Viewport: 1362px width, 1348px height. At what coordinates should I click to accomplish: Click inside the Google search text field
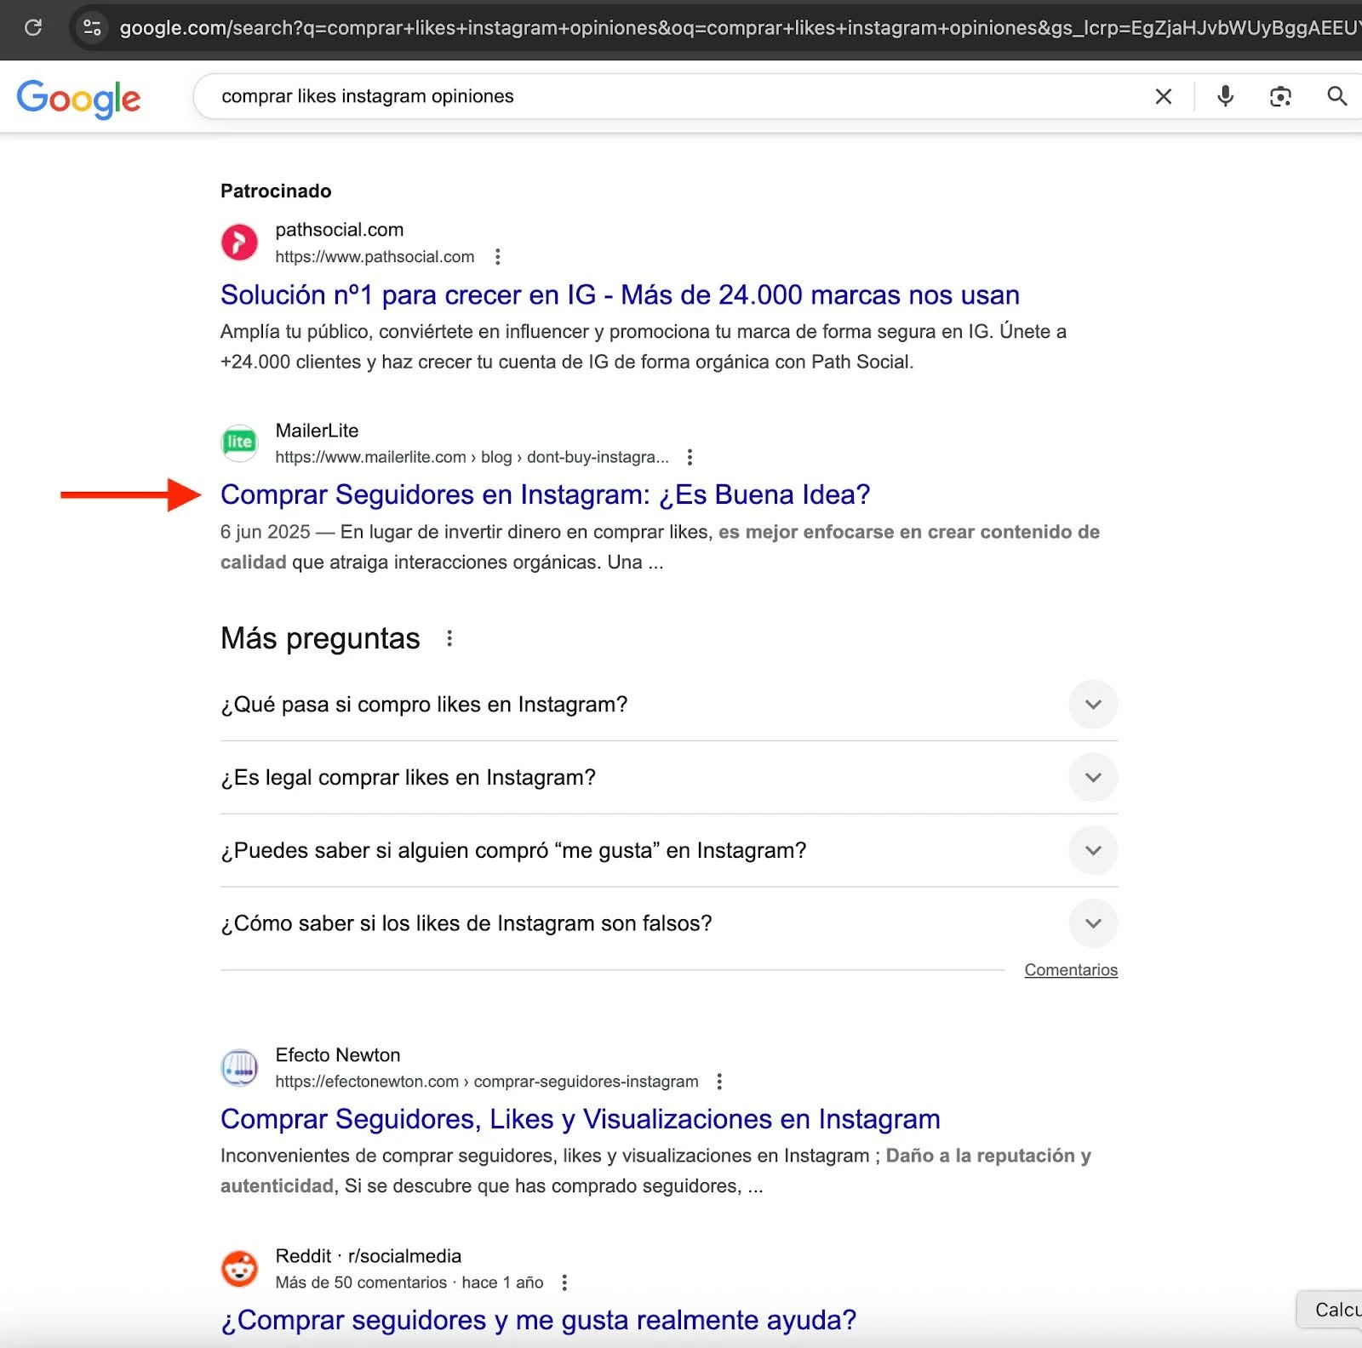pyautogui.click(x=664, y=97)
